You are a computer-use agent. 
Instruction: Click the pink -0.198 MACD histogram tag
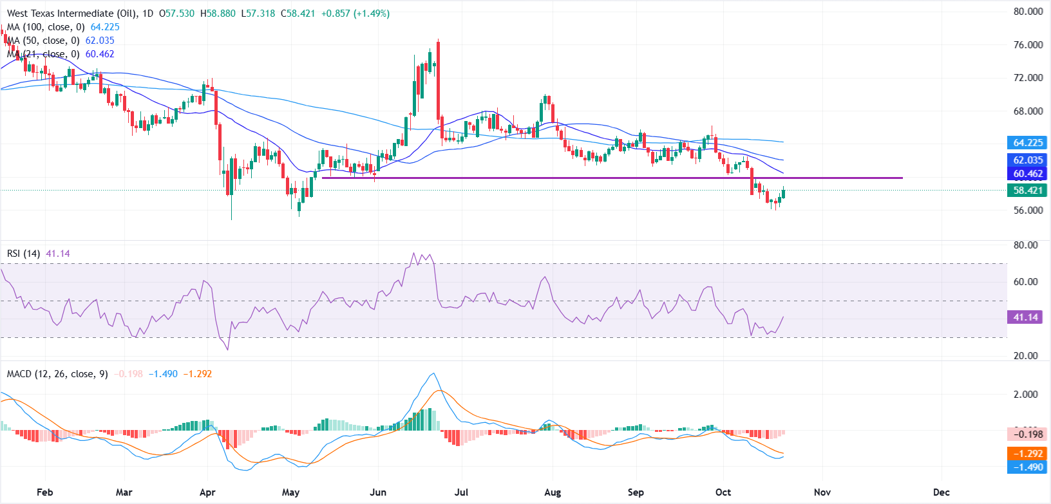1027,434
